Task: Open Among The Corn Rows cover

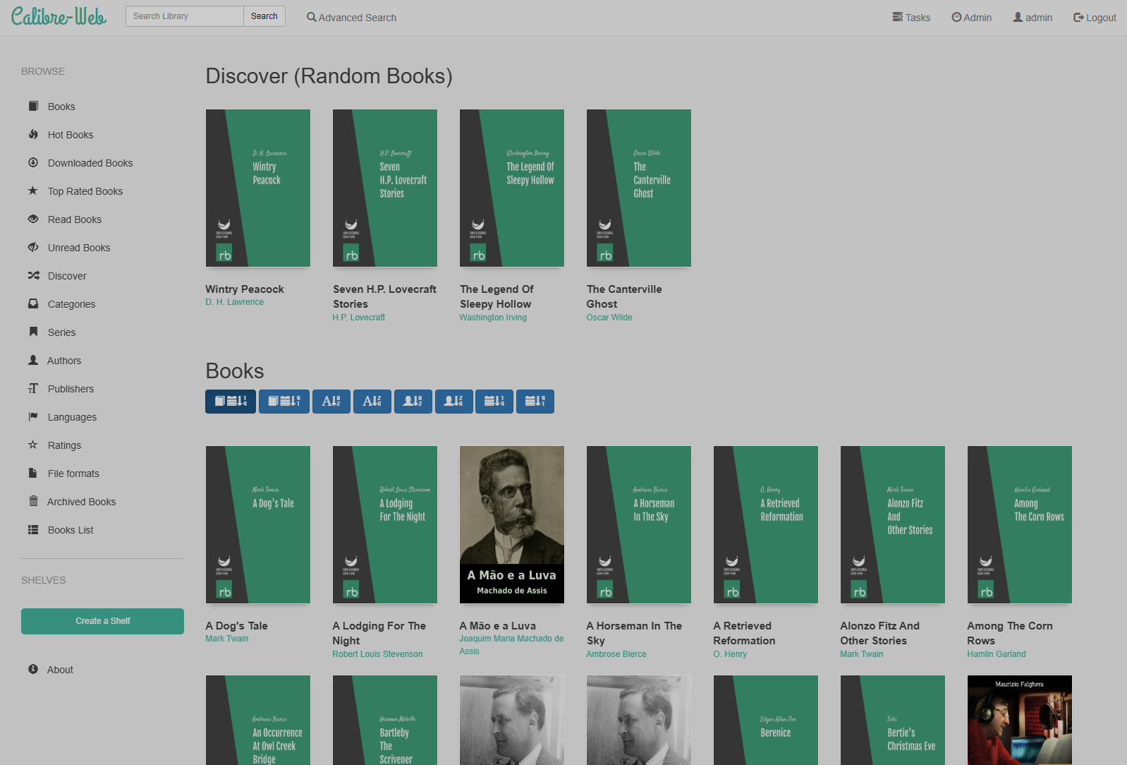Action: point(1020,524)
